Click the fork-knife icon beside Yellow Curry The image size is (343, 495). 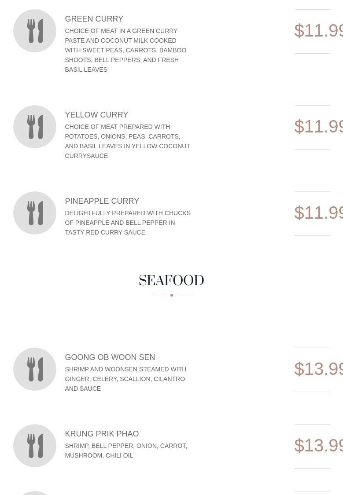point(35,127)
